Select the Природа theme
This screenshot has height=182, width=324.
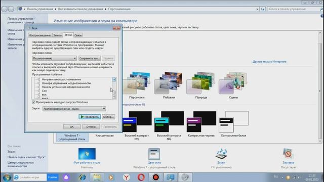[201, 85]
